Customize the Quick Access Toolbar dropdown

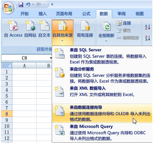tap(52, 4)
